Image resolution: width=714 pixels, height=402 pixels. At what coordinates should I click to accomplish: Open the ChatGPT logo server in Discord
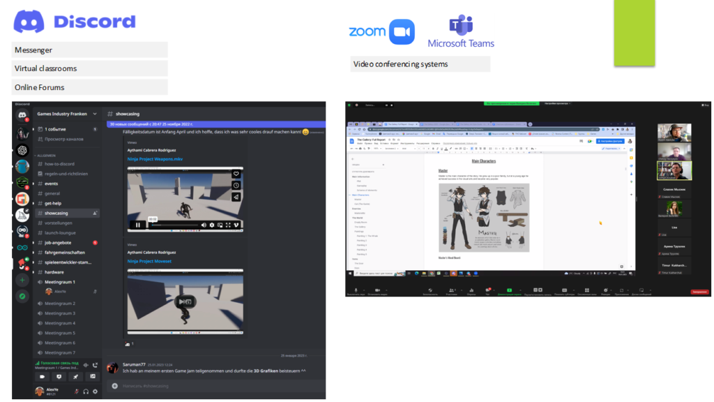pos(22,150)
